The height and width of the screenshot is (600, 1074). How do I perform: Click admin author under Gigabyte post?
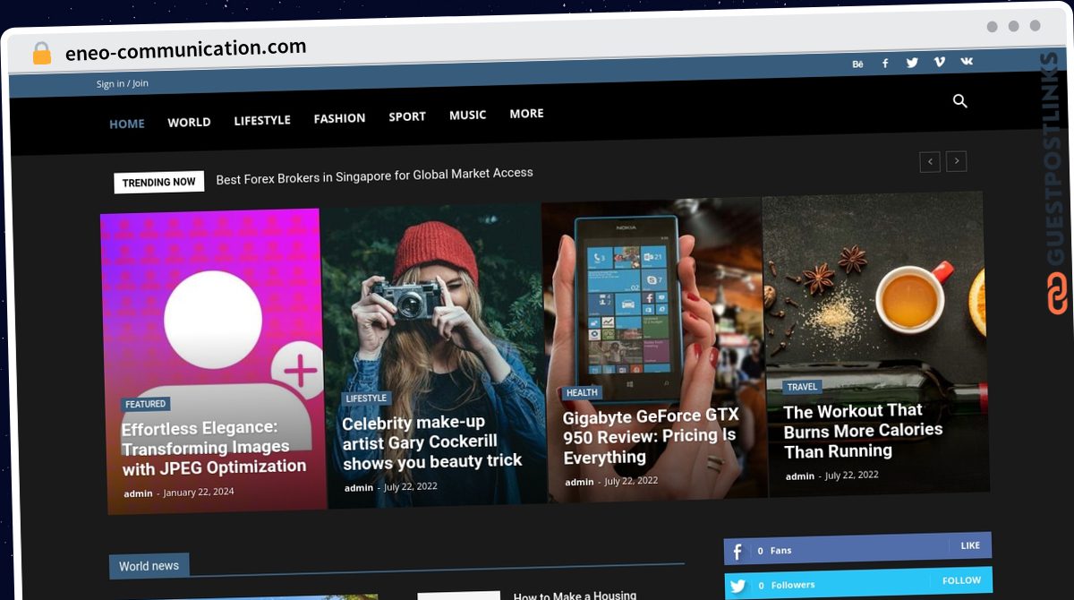tap(579, 482)
